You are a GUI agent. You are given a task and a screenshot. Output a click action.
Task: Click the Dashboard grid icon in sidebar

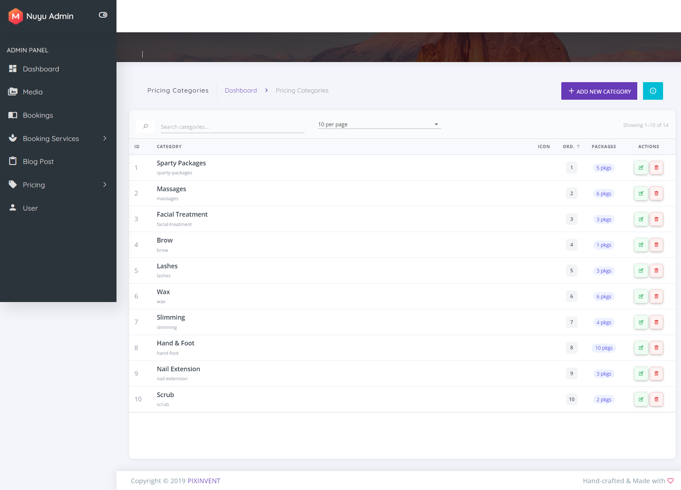13,69
